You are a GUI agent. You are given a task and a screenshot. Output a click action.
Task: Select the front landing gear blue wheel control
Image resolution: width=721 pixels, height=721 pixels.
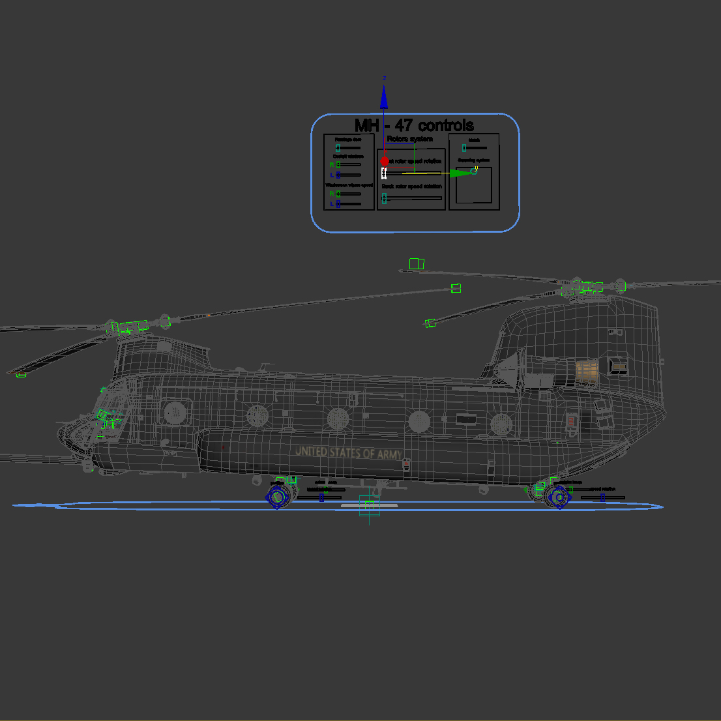coord(276,497)
